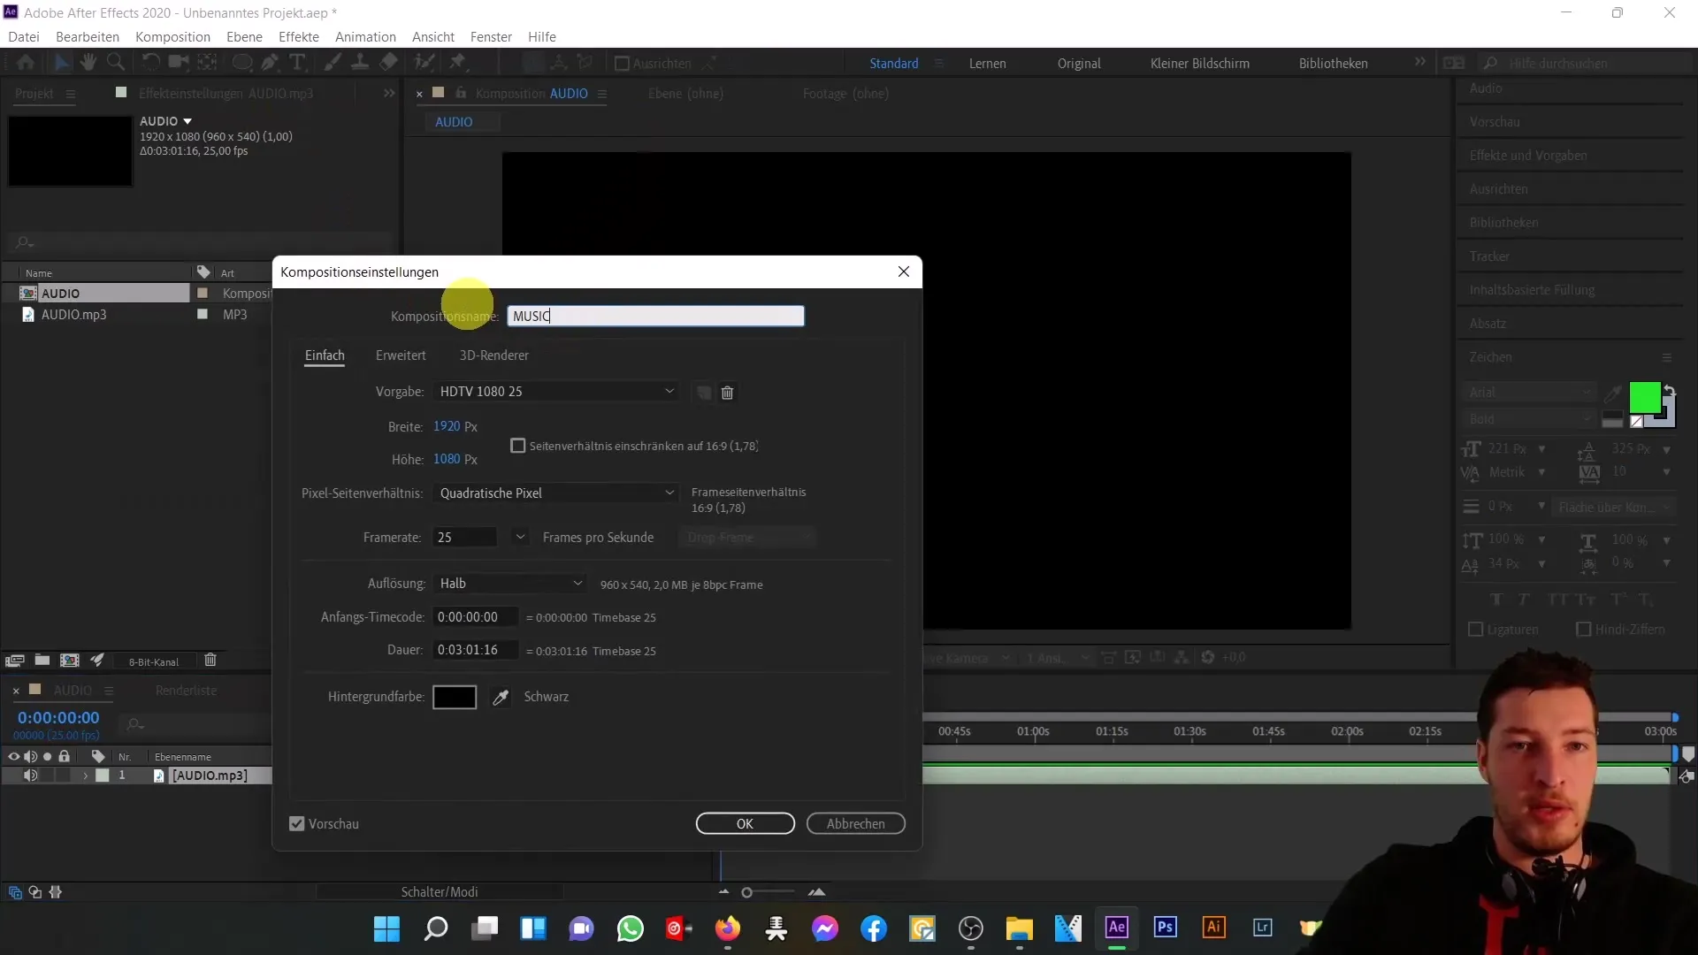Image resolution: width=1698 pixels, height=955 pixels.
Task: Select the Puppet Pin tool
Action: pos(457,63)
